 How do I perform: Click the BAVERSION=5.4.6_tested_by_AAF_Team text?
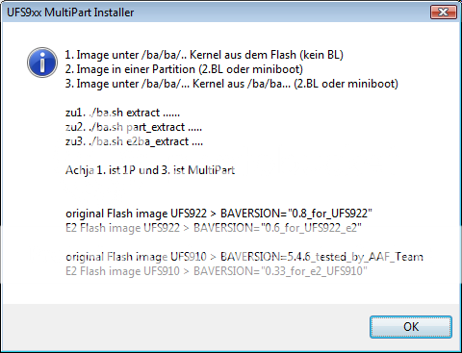point(321,257)
